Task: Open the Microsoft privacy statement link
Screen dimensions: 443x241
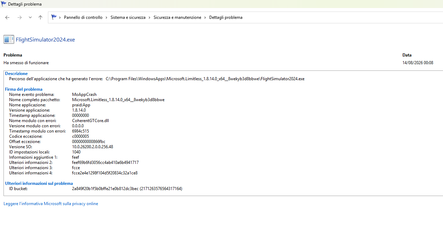Action: [x=51, y=204]
